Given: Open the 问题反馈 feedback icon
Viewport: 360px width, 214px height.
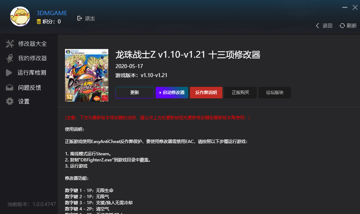Looking at the screenshot, I should [x=9, y=87].
